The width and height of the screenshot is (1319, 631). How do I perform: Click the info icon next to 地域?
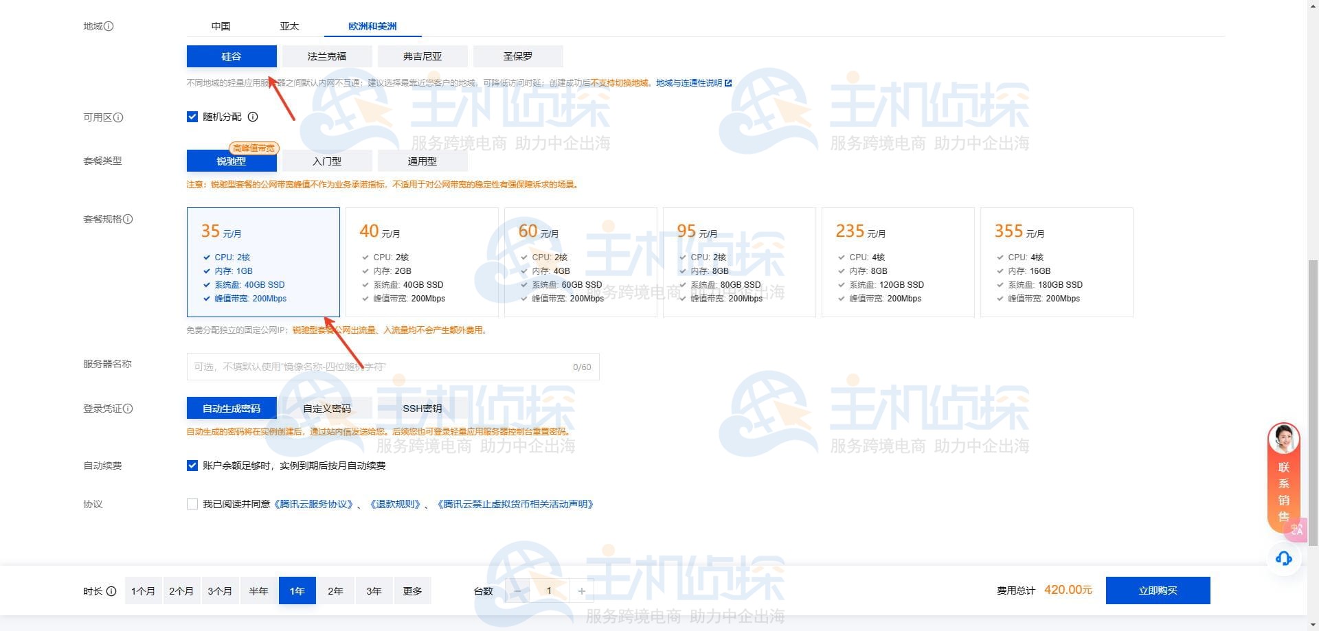(x=109, y=26)
